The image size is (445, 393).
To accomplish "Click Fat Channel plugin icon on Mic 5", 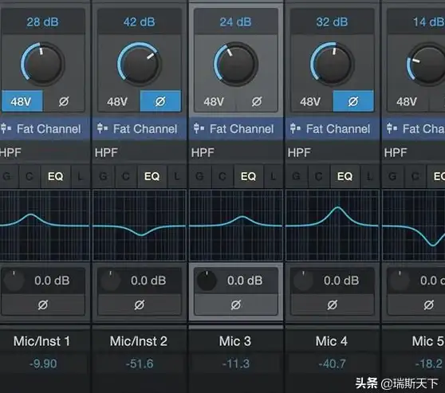I will point(392,128).
